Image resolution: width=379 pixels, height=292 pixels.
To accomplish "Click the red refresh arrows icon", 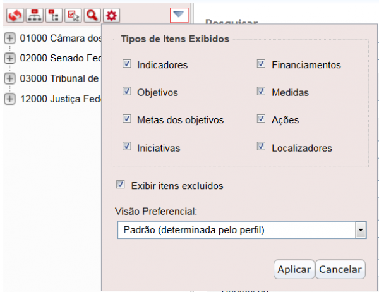I will 14,14.
